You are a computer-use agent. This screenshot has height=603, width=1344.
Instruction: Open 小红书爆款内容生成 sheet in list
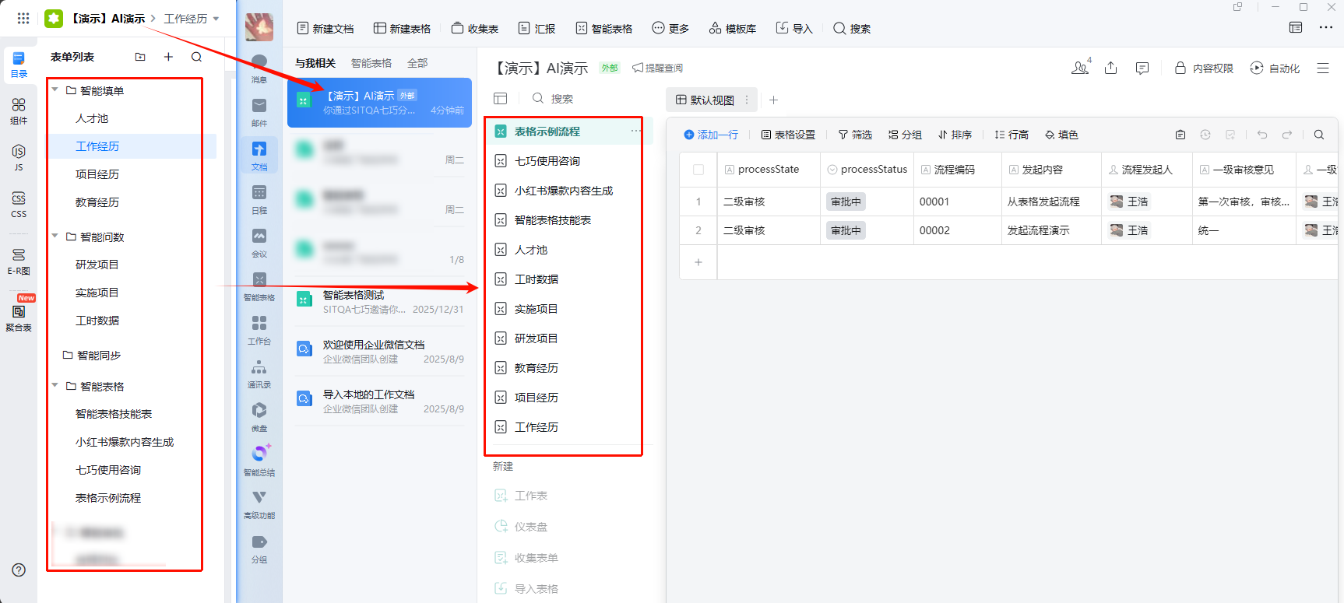coord(563,191)
